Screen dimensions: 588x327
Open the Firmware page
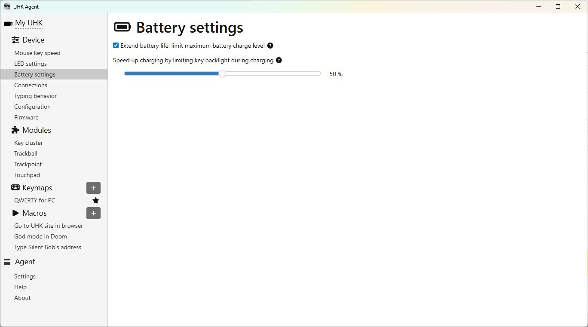tap(26, 117)
